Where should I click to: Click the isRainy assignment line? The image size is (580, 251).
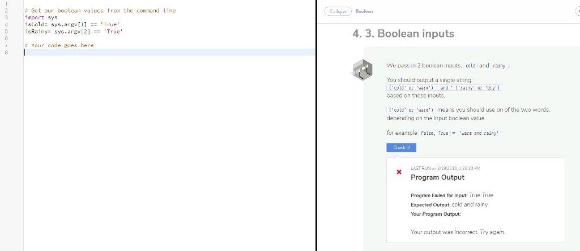coord(74,32)
